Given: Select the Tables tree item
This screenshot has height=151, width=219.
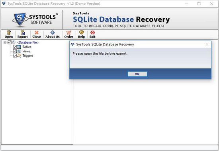Looking at the screenshot, I should click(27, 47).
